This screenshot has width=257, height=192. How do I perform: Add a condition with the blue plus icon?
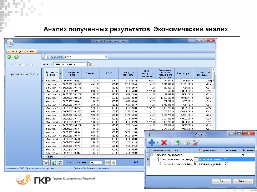(x=151, y=143)
